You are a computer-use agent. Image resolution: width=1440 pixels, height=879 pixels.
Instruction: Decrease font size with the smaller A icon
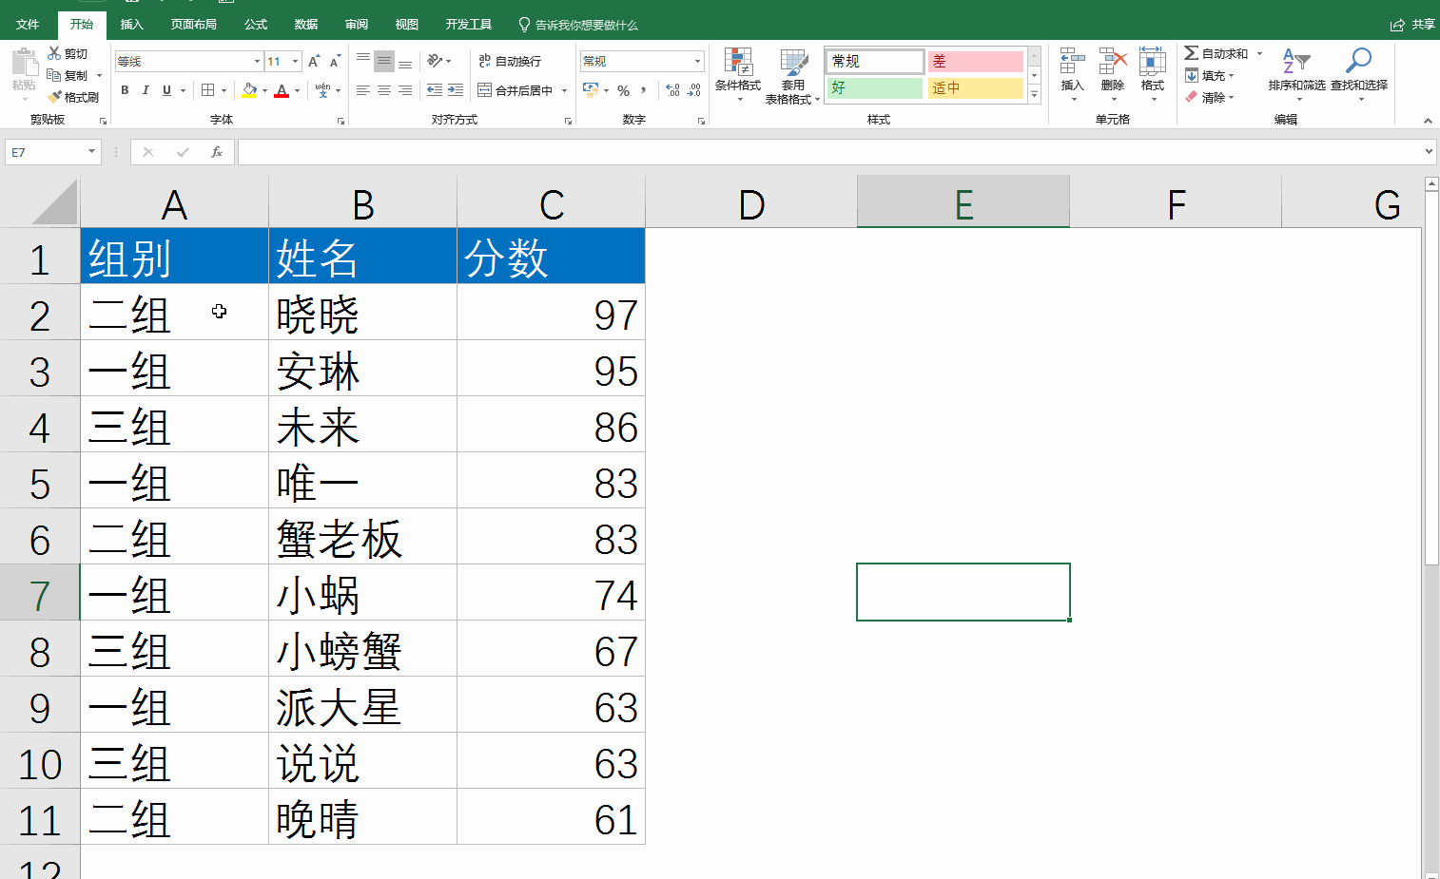point(335,61)
